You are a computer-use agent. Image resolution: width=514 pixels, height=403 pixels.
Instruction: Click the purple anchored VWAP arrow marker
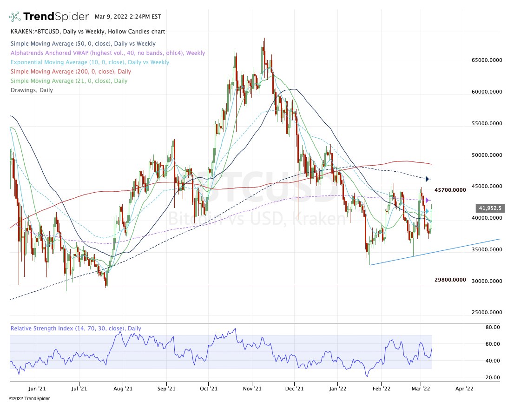click(428, 200)
